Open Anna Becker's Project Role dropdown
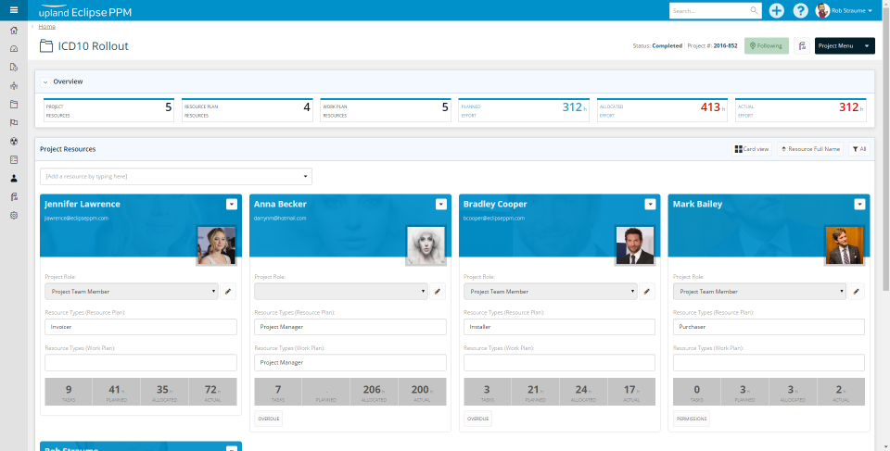Viewport: 890px width, 451px height. coord(340,292)
